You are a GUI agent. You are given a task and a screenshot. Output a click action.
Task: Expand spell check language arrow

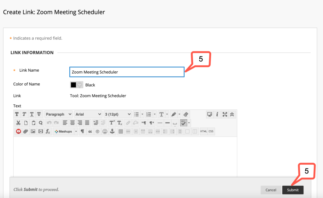[189, 123]
